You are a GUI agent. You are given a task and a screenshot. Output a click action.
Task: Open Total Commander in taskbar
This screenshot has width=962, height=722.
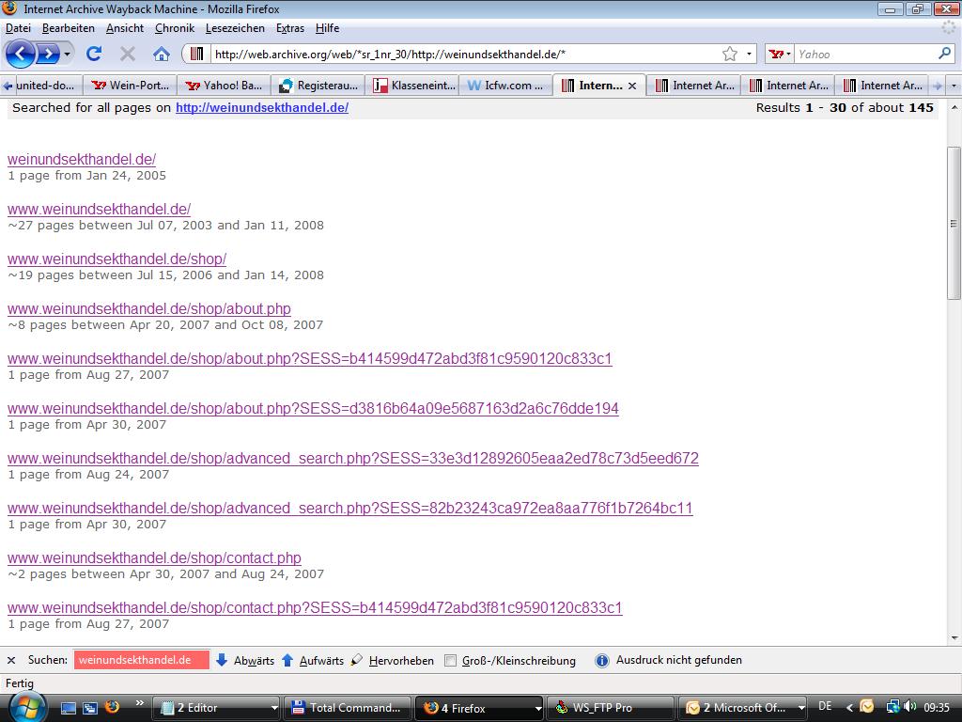pos(348,708)
